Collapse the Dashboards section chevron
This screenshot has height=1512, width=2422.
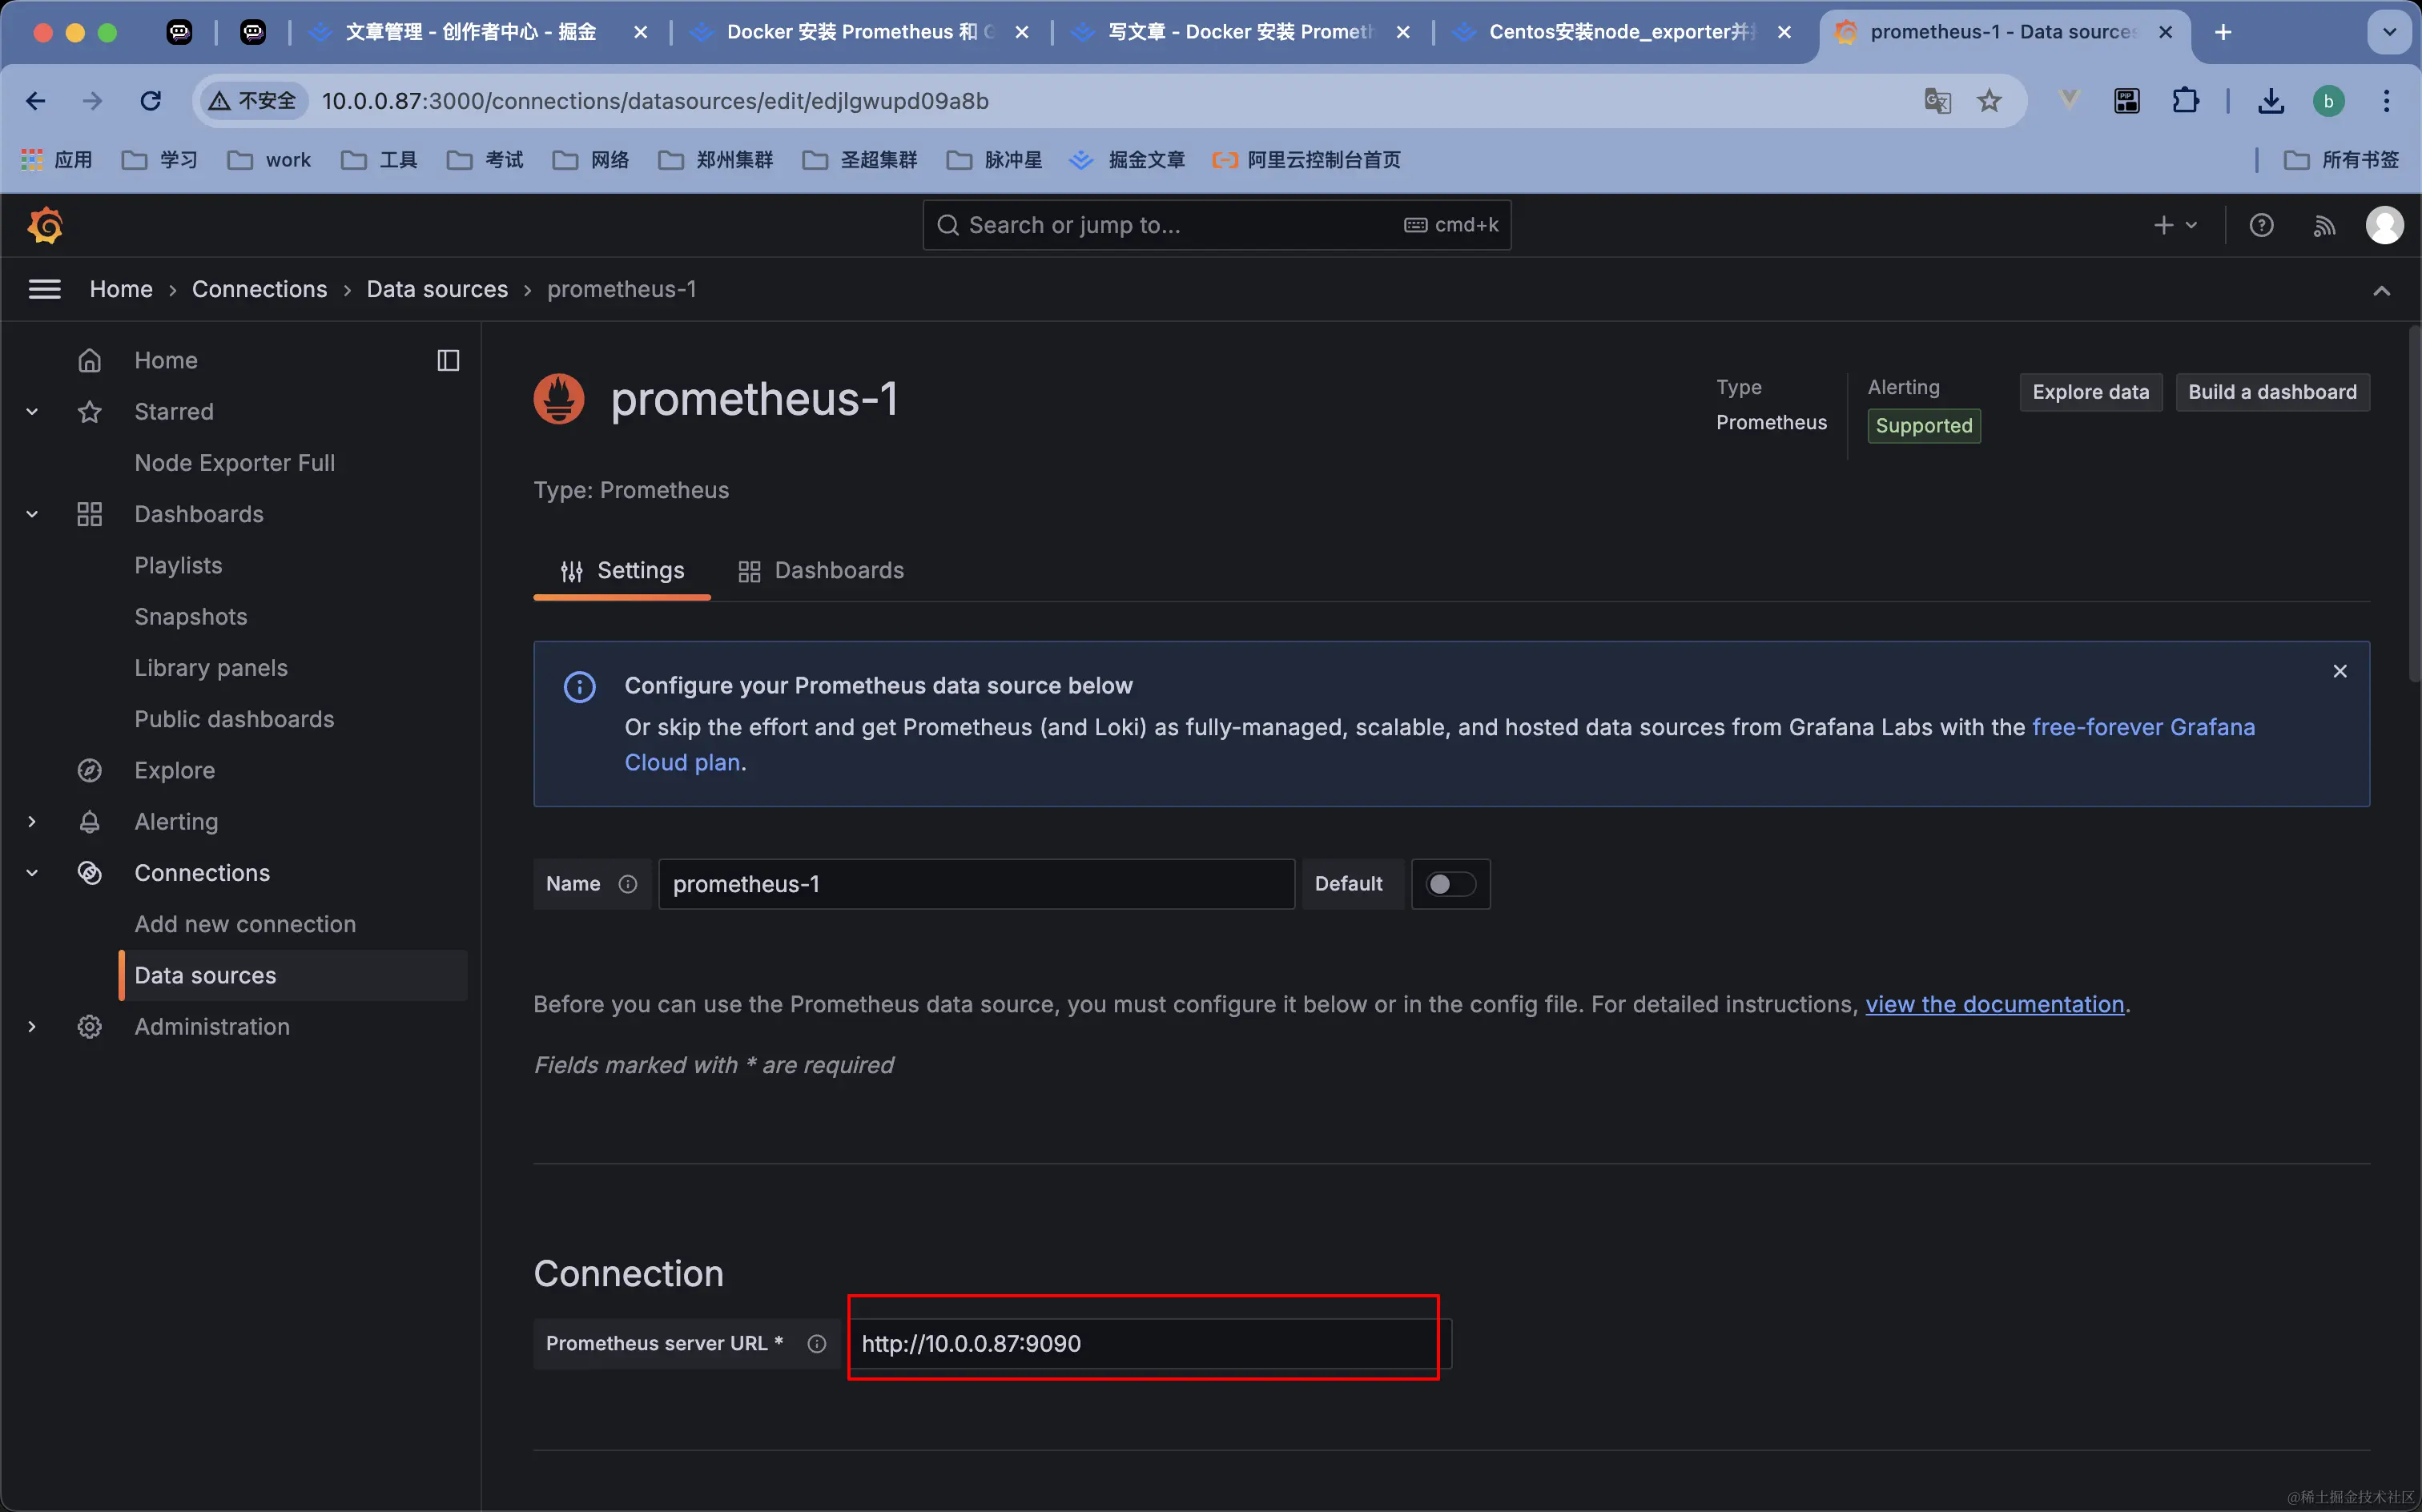(32, 514)
